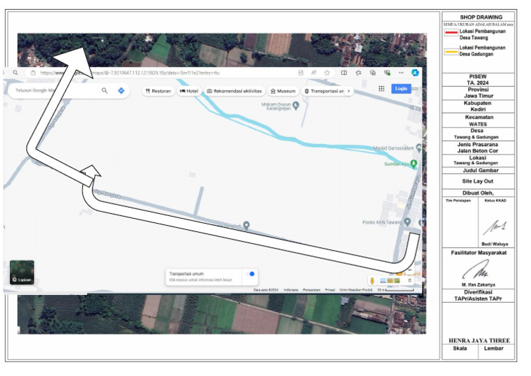Click the Pegman Street View icon
This screenshot has width=531, height=376.
coord(372,280)
